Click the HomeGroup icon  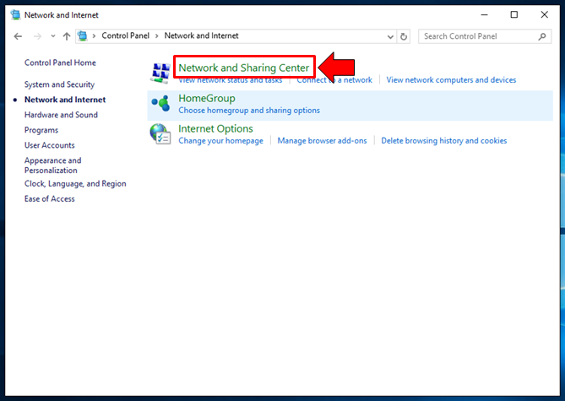click(160, 103)
